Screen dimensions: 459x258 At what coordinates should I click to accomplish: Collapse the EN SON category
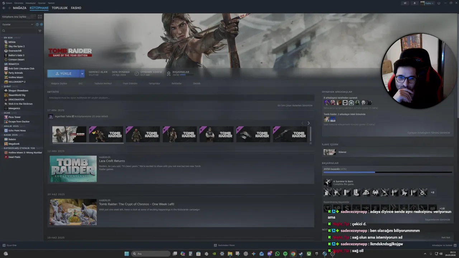[3, 38]
